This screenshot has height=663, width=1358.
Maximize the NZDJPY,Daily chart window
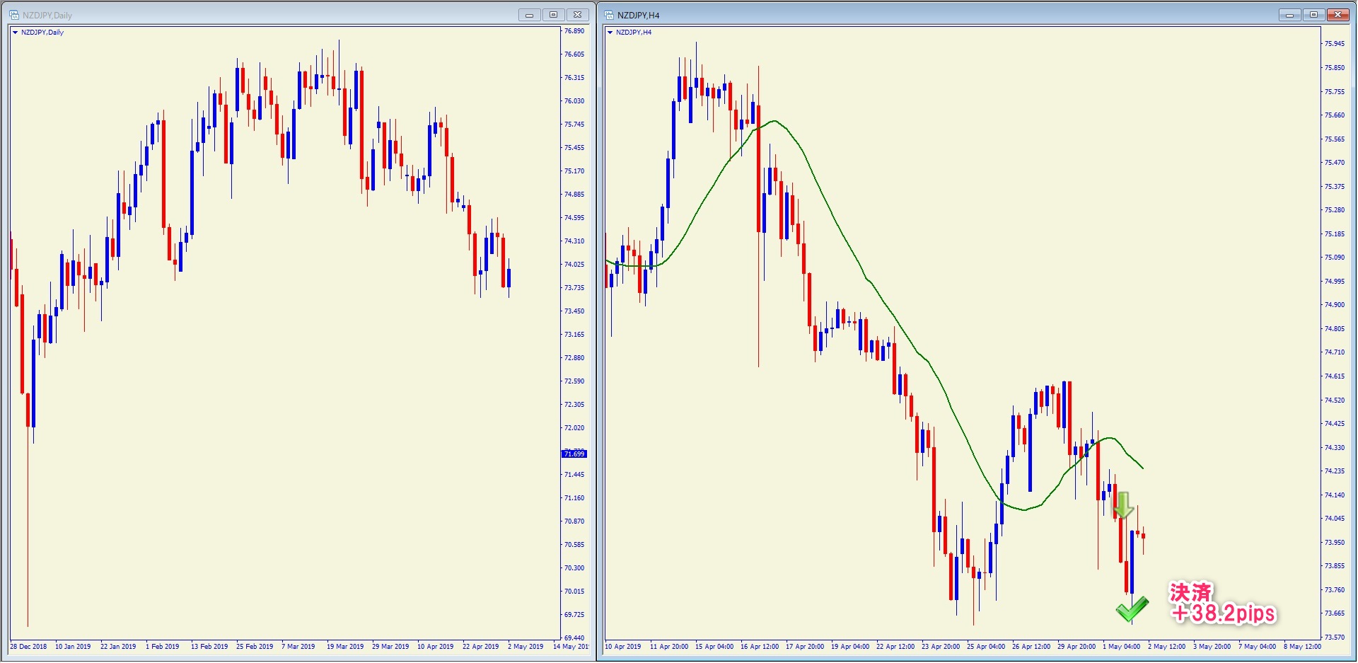(553, 15)
